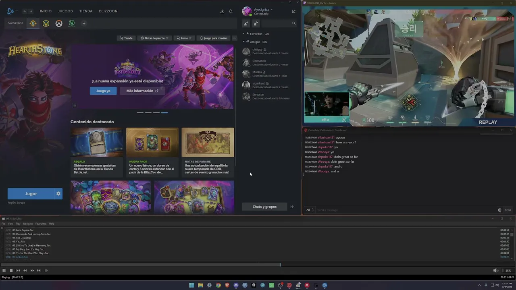516x290 pixels.
Task: Open the Navigate menu in music player
Action: (x=28, y=224)
